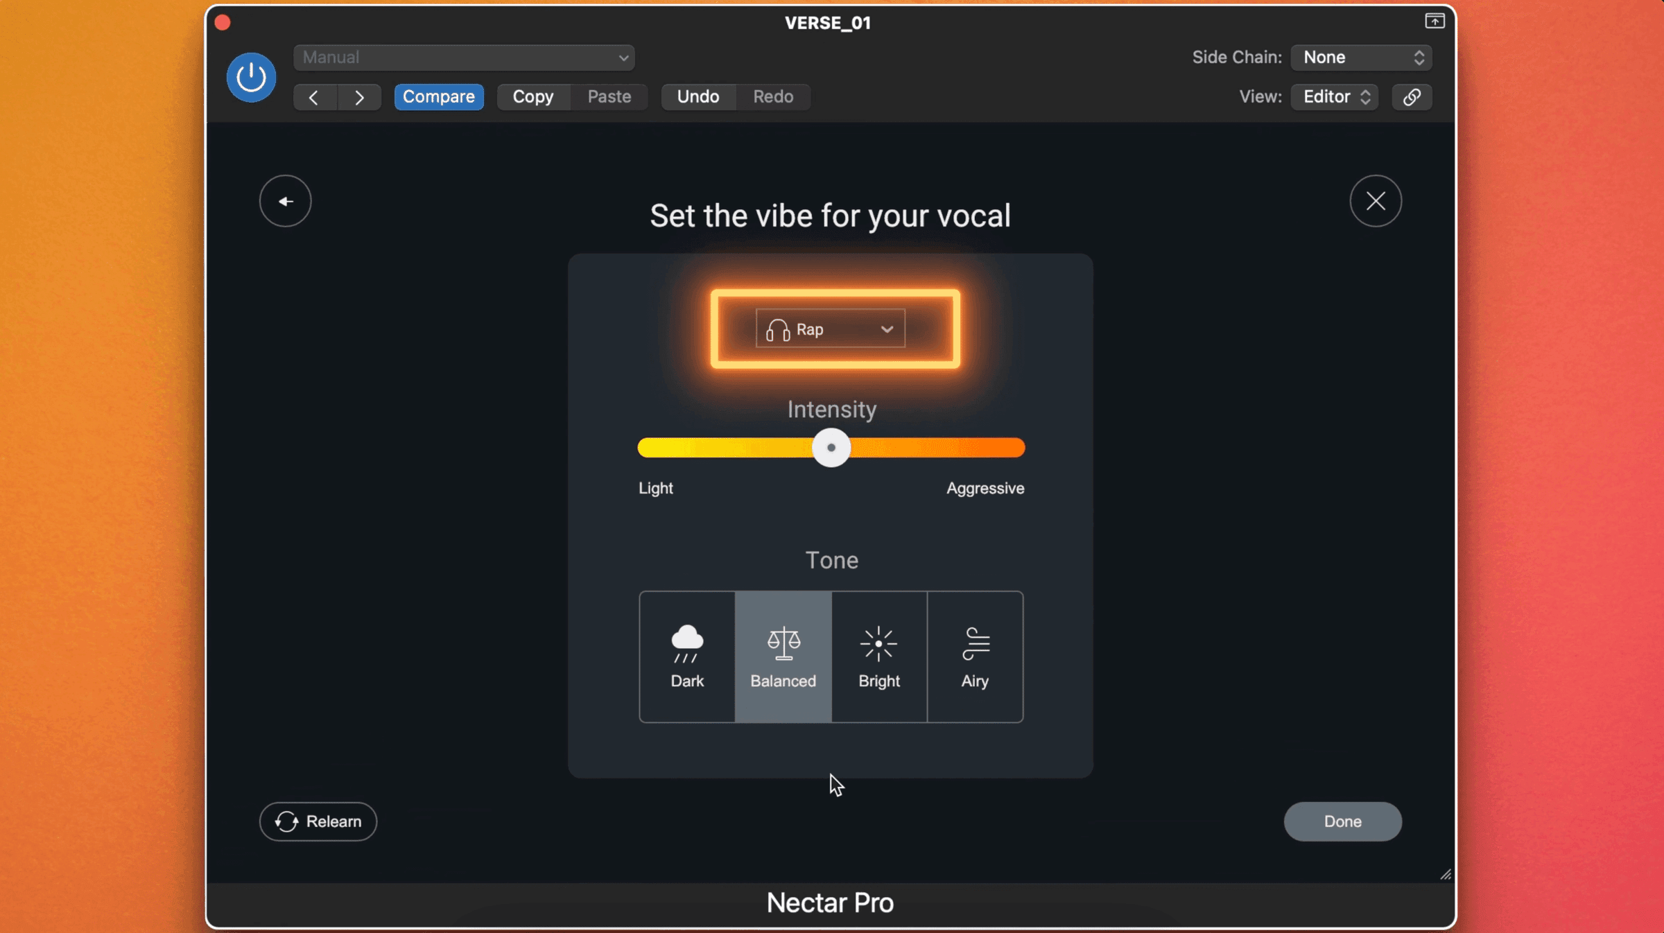1664x933 pixels.
Task: Click the window expand icon top right
Action: 1435,21
